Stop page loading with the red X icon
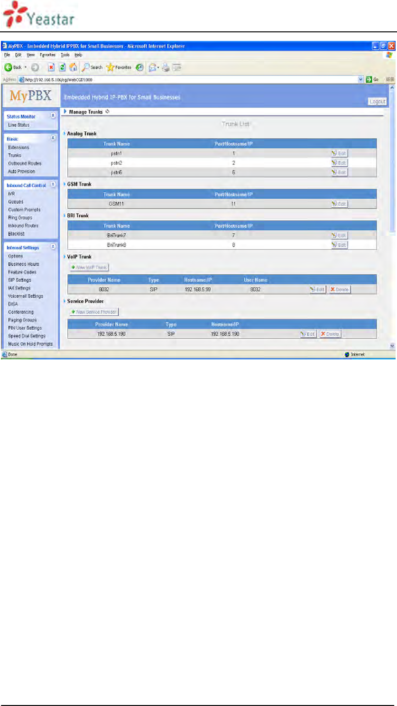This screenshot has height=706, width=397. point(51,67)
